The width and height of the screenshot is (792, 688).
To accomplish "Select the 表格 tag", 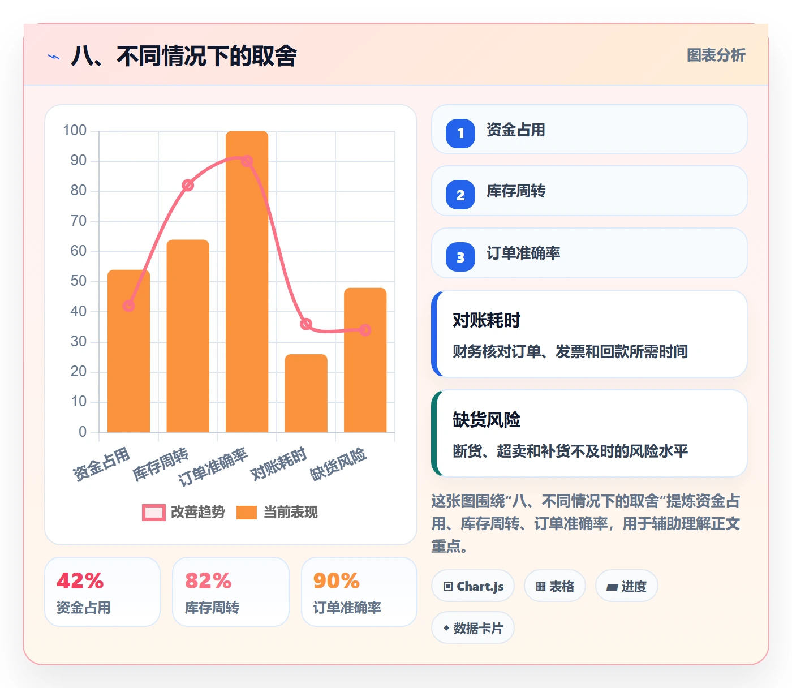I will pyautogui.click(x=555, y=586).
